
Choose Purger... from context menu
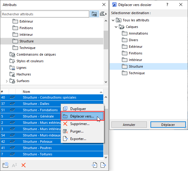pos(82,131)
